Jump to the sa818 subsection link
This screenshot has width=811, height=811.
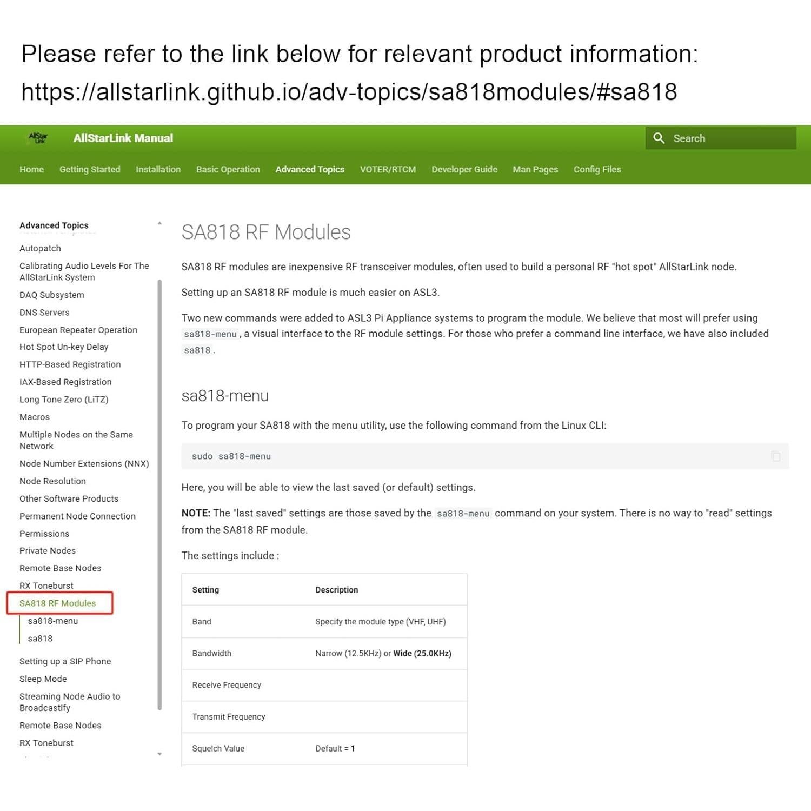point(41,639)
